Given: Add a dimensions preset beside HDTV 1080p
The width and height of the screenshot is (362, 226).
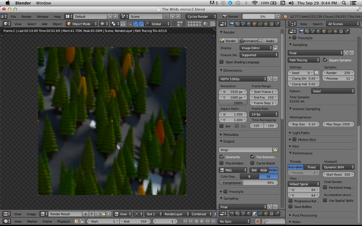Looking at the screenshot, I should [270, 79].
